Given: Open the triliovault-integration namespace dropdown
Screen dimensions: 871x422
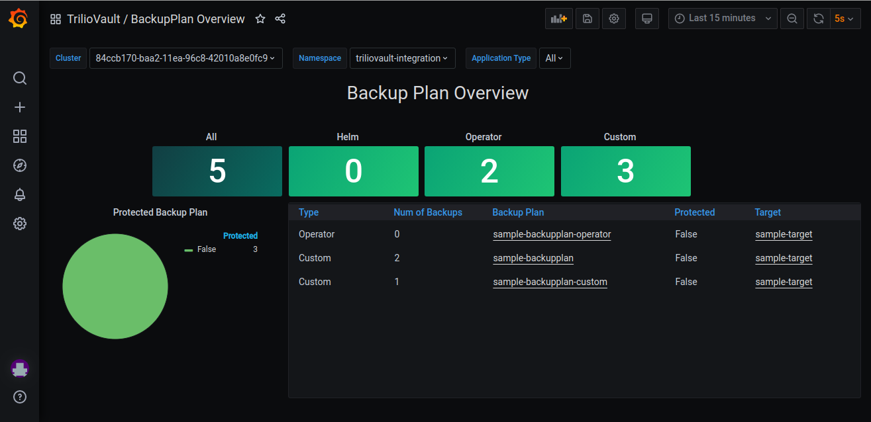Looking at the screenshot, I should coord(402,58).
